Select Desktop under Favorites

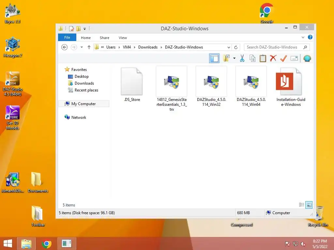pos(78,76)
